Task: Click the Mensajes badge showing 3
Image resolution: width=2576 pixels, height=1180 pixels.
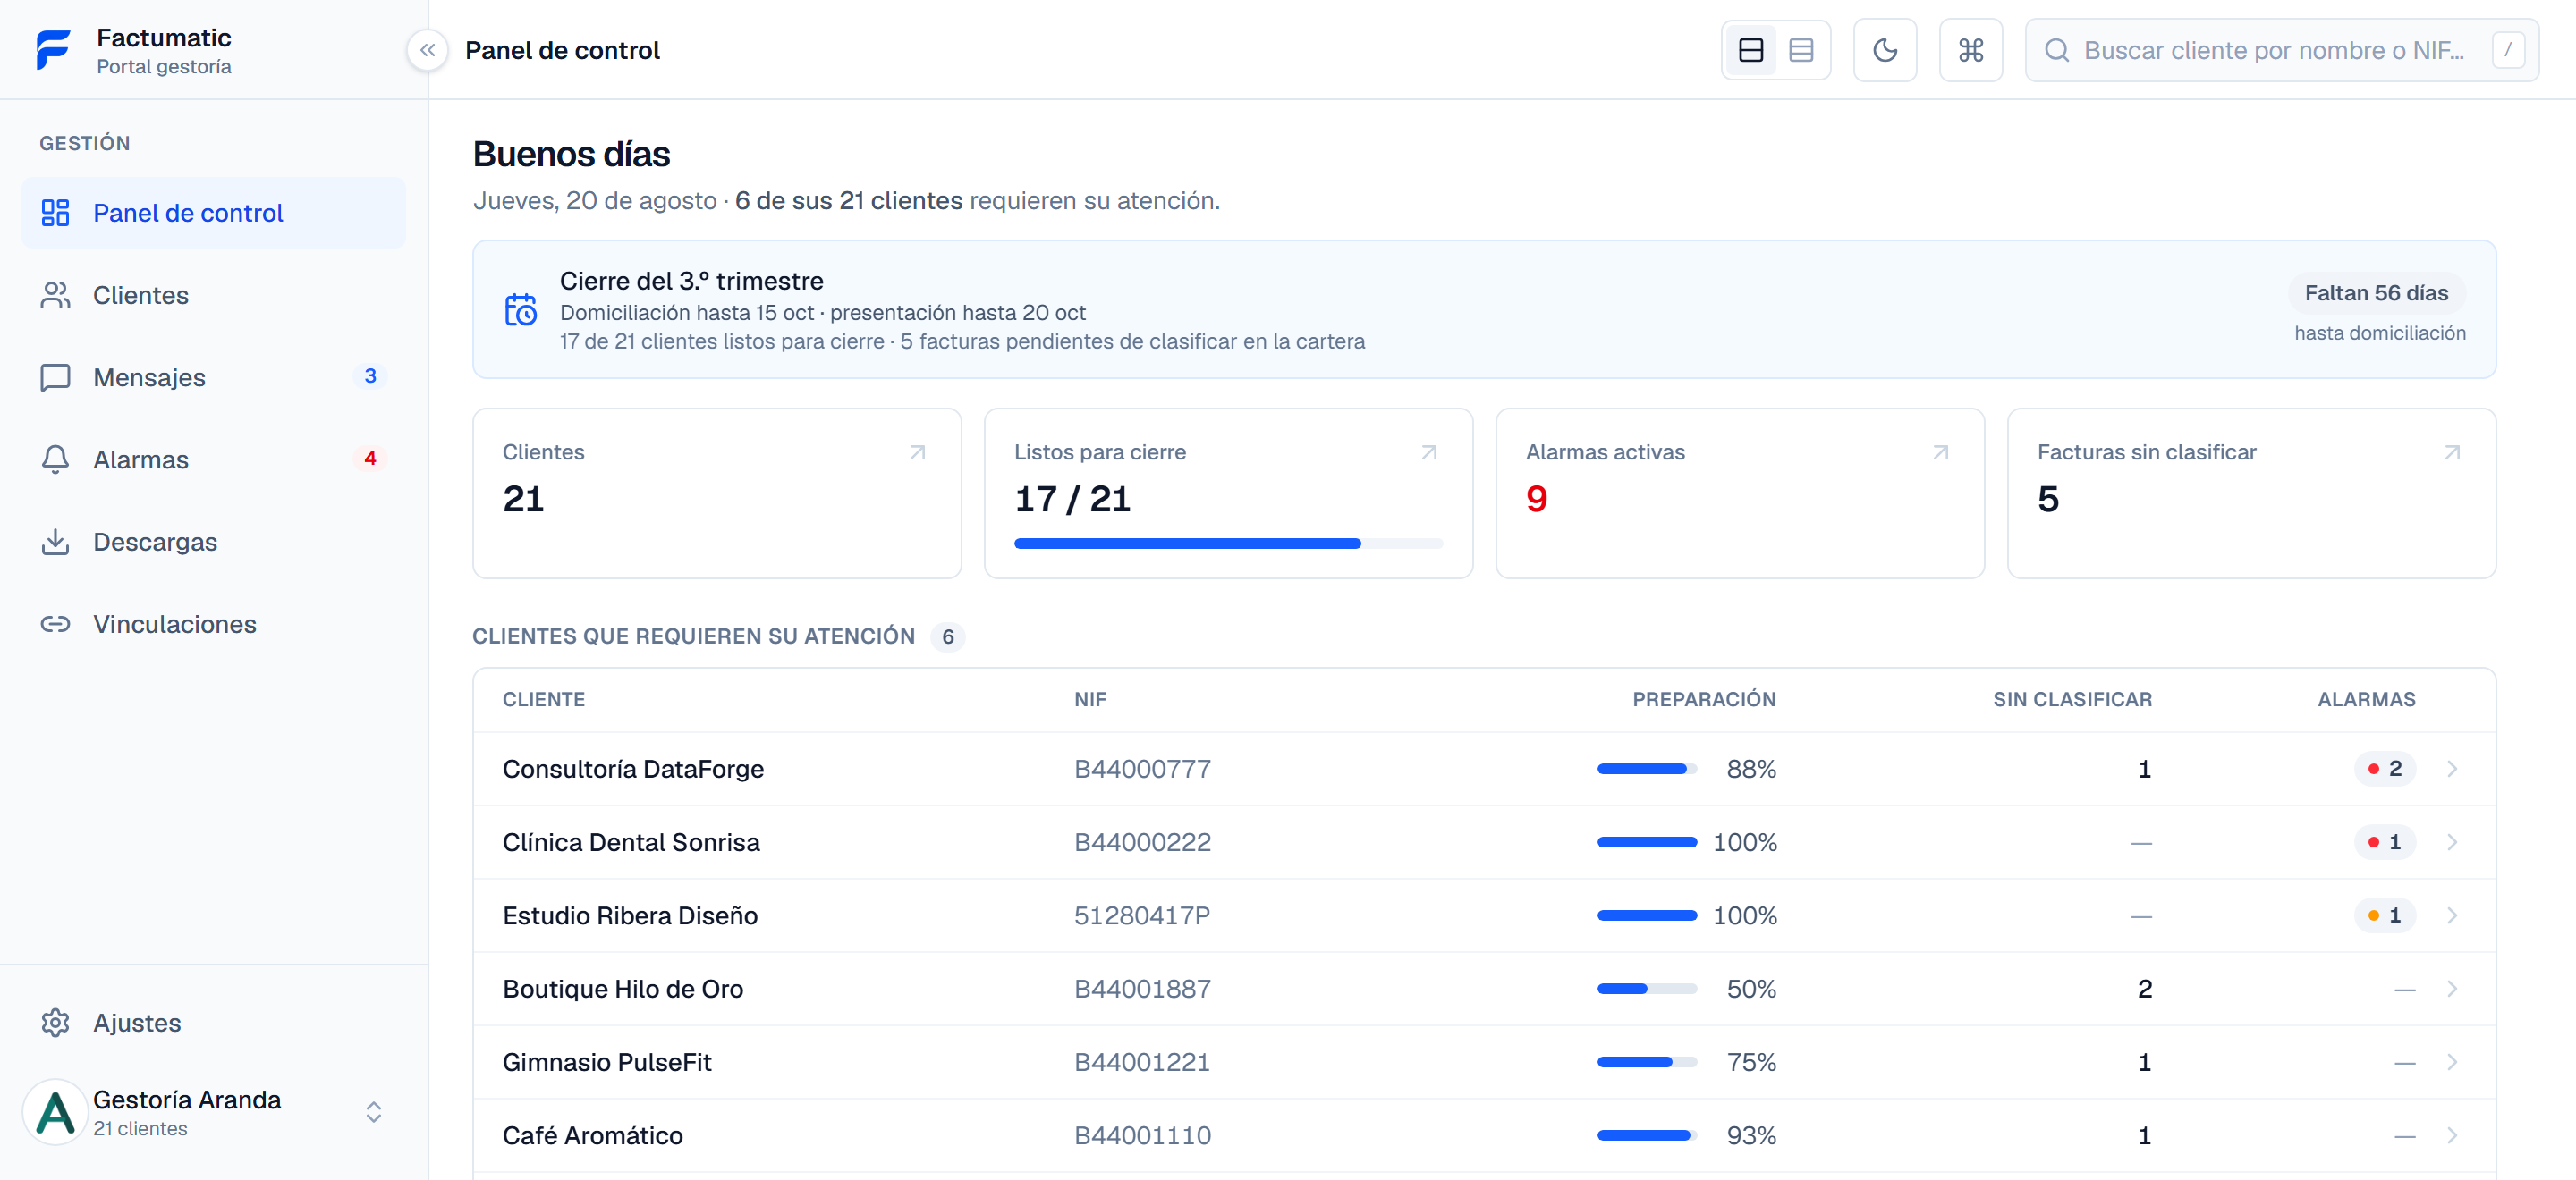Action: pos(370,375)
